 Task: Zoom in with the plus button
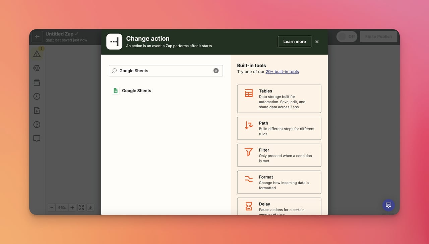(x=72, y=208)
